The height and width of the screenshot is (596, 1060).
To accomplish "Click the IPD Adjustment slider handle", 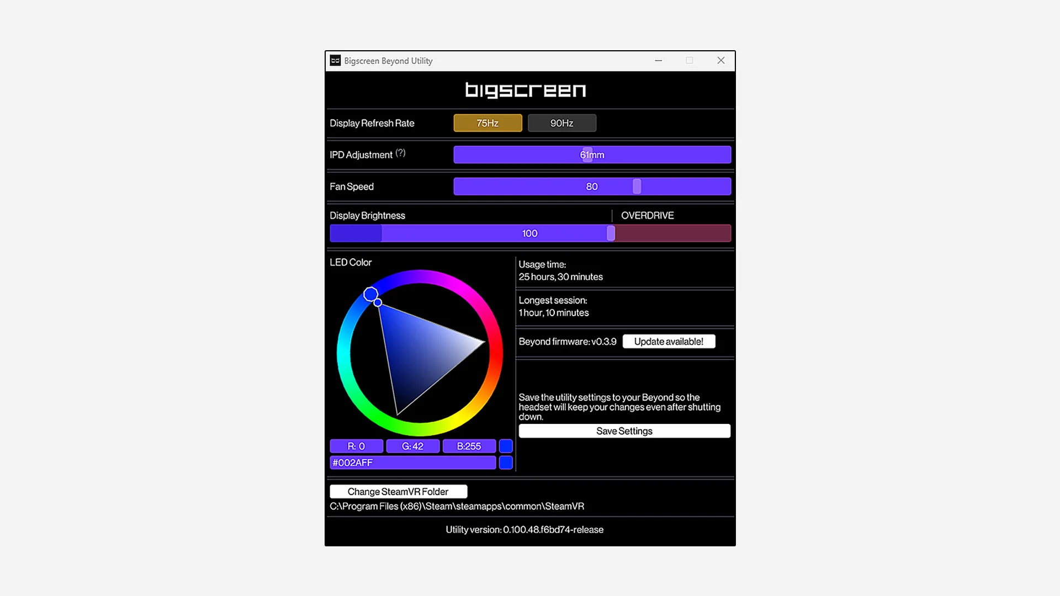I will pyautogui.click(x=587, y=155).
